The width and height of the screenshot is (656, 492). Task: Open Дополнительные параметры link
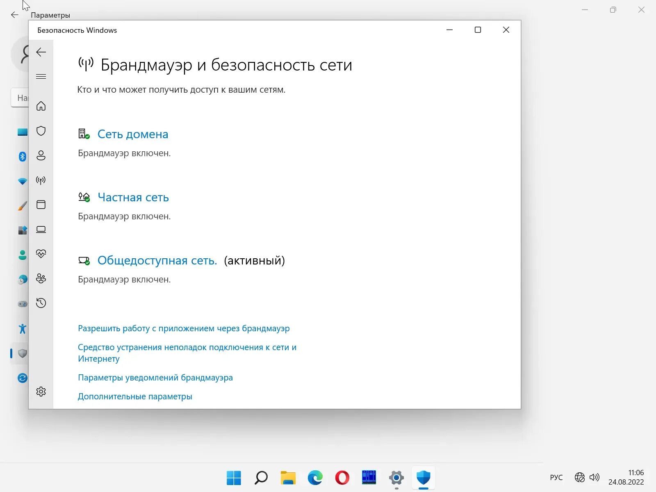[x=135, y=396]
